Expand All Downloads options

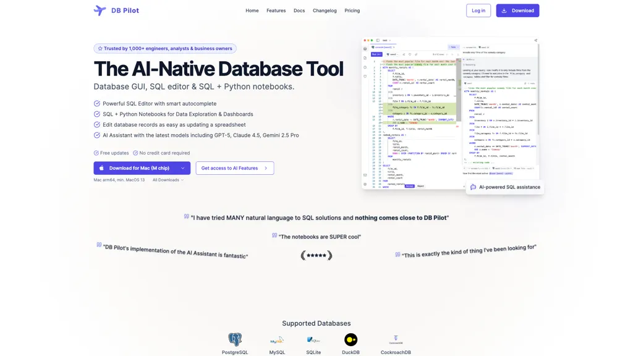point(168,180)
